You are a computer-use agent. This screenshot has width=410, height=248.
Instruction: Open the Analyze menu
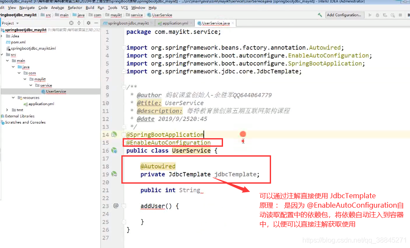pos(57,8)
